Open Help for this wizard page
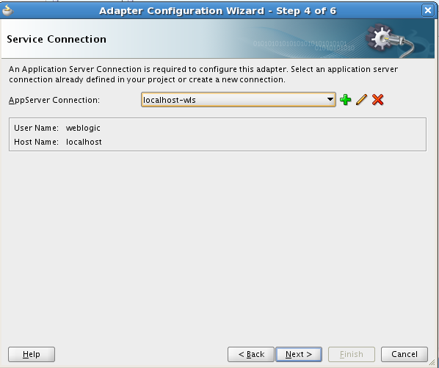 pos(32,354)
